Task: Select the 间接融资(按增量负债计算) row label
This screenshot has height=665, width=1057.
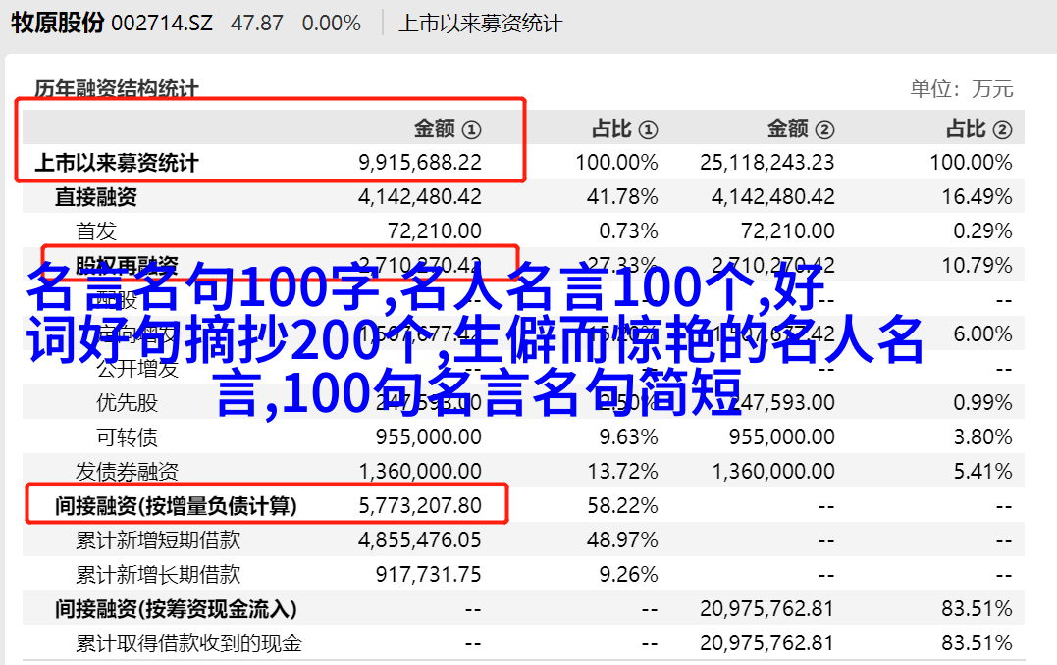Action: (176, 506)
